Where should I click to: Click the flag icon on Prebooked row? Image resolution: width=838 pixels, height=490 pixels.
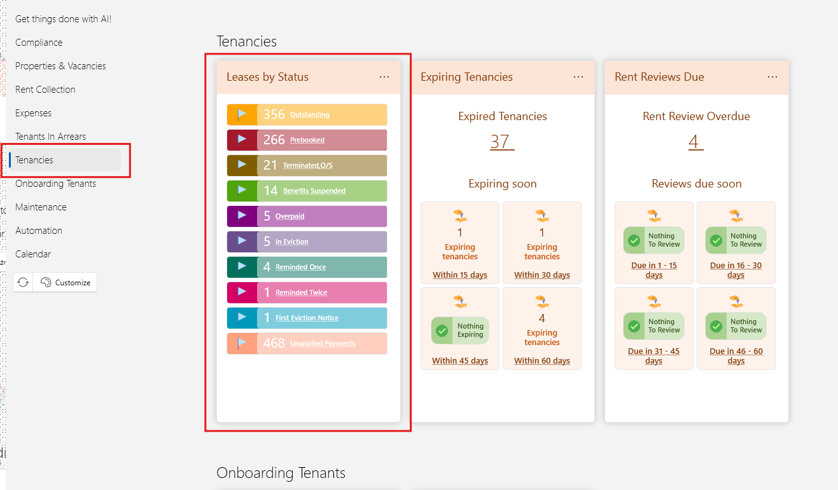[x=242, y=140]
